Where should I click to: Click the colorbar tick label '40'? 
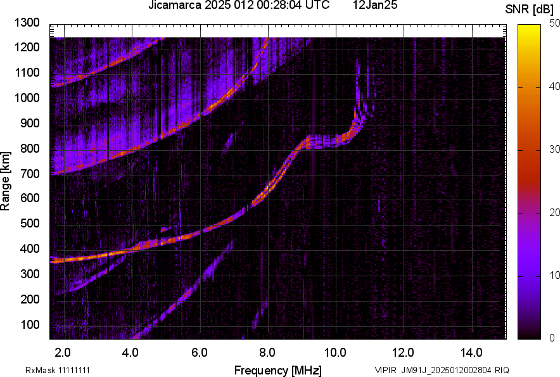tap(554, 86)
